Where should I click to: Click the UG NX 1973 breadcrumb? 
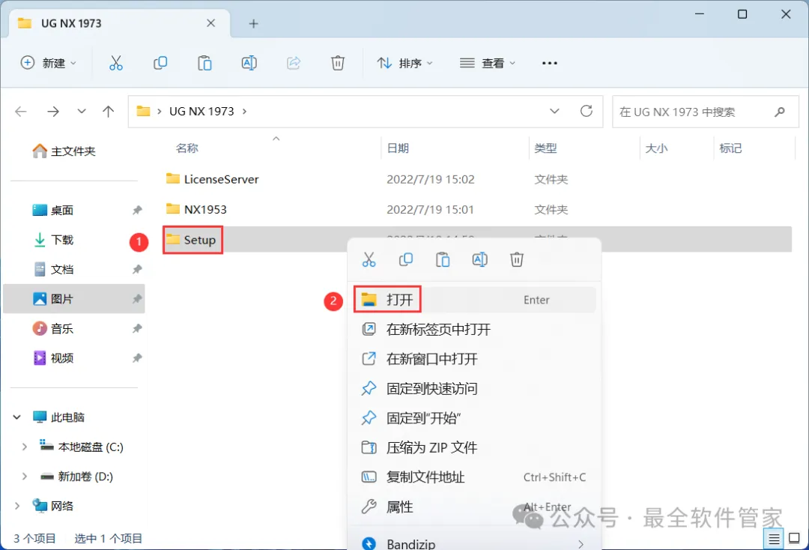pos(202,112)
